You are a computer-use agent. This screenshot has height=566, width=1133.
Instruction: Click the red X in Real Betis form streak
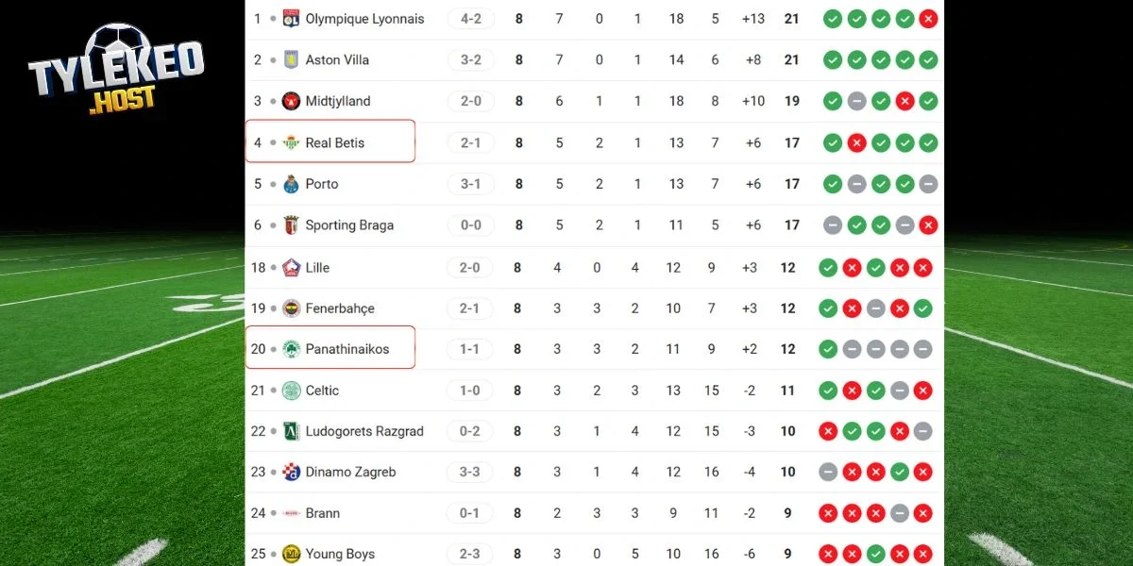point(857,142)
